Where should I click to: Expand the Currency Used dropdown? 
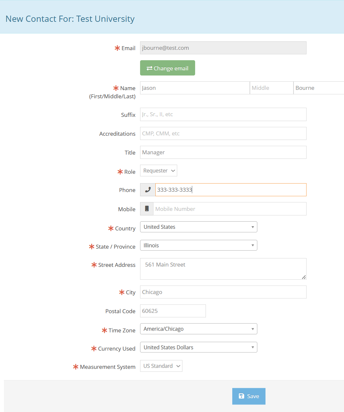coord(198,347)
